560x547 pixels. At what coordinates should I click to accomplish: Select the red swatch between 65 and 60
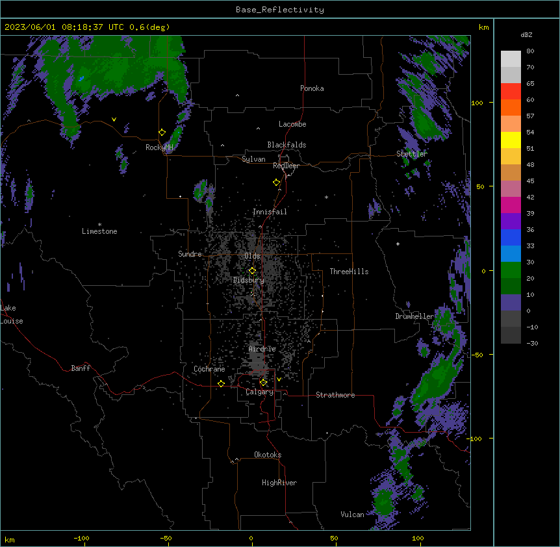[511, 91]
